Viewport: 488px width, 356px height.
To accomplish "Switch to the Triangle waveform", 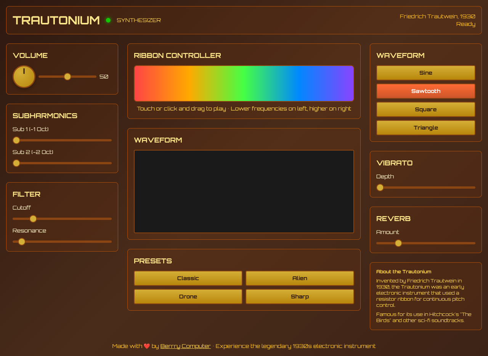I will coord(425,127).
